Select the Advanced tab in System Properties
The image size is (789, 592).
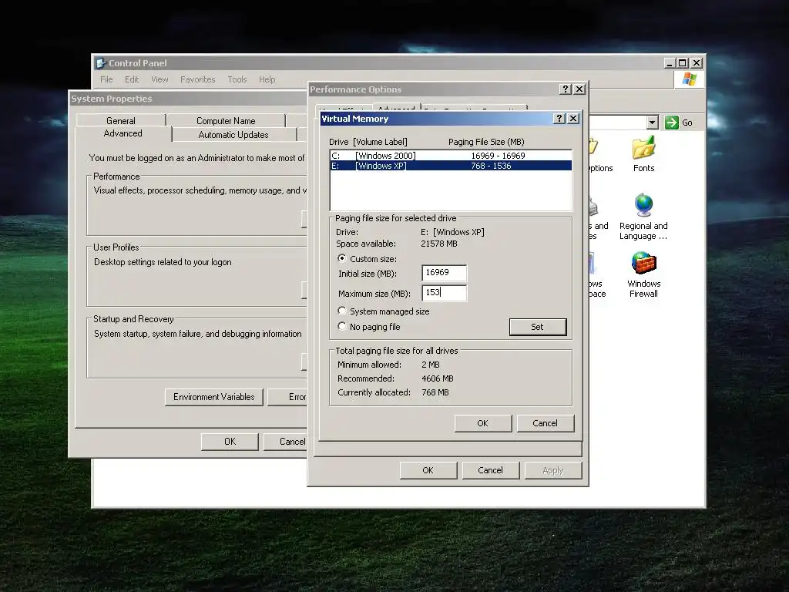coord(123,133)
